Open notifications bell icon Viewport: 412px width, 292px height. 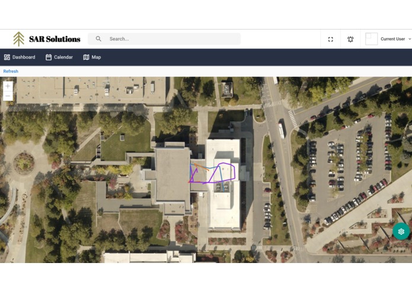click(350, 39)
